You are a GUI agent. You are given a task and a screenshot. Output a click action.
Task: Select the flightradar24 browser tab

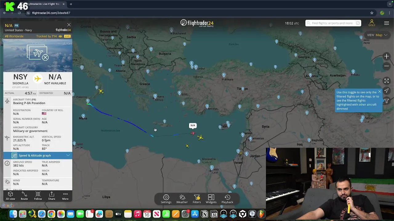(43, 4)
